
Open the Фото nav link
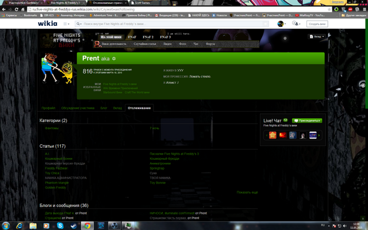(x=183, y=44)
